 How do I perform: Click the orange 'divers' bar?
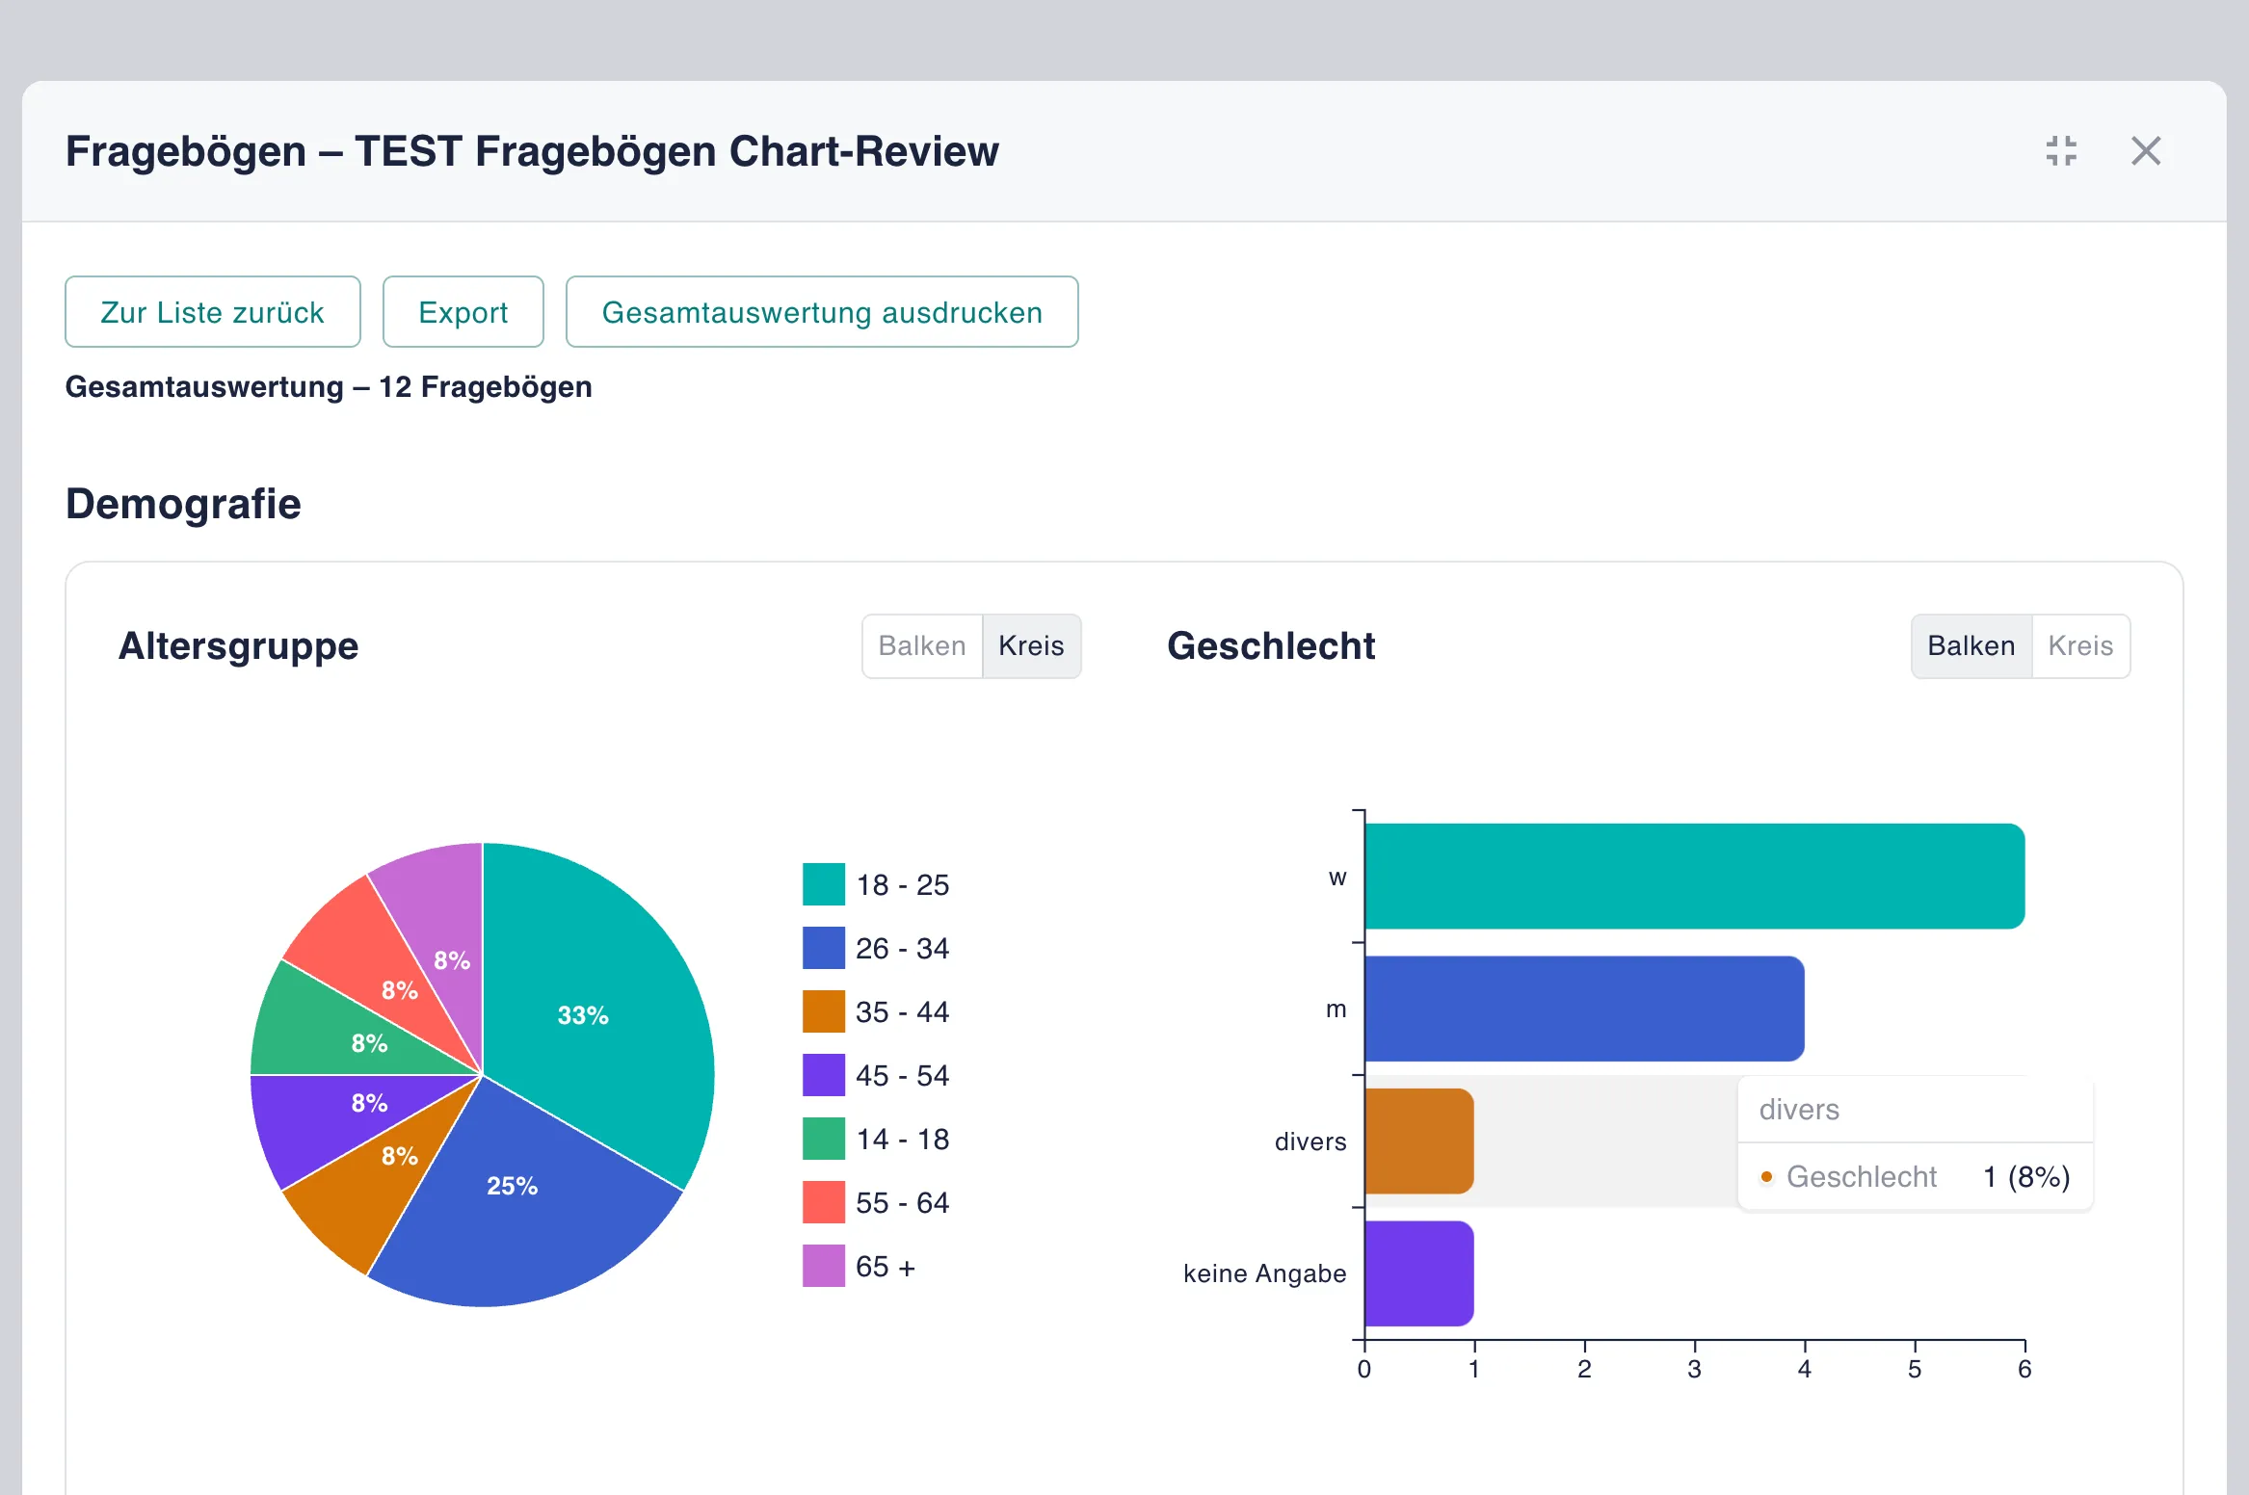click(1419, 1141)
